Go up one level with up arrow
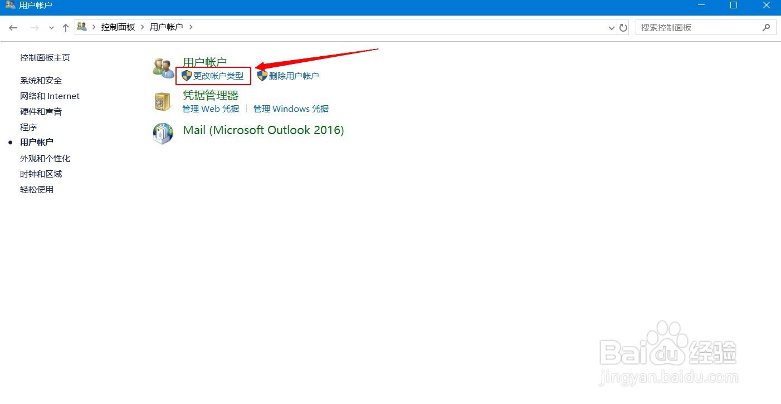The image size is (781, 404). coord(66,27)
